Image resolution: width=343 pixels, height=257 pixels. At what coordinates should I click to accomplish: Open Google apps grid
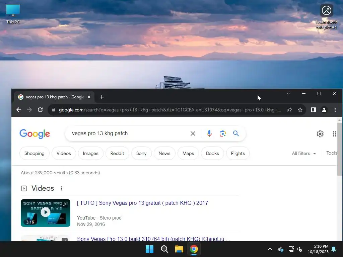pyautogui.click(x=335, y=134)
